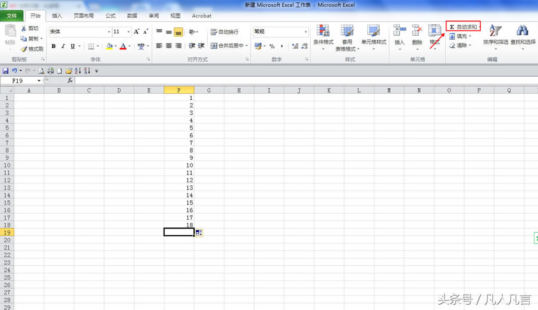Viewport: 538px width, 310px height.
Task: Open the File tab
Action: point(12,16)
